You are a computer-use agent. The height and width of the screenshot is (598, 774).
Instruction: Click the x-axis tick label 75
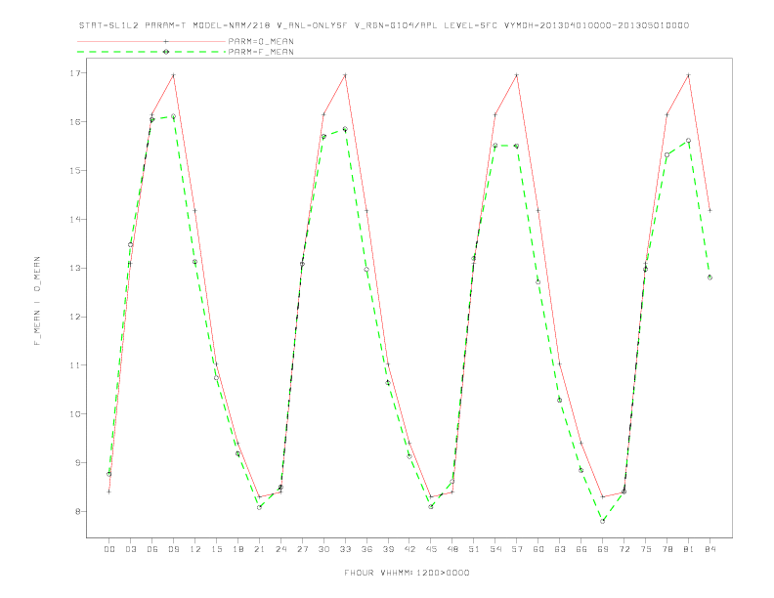click(646, 549)
